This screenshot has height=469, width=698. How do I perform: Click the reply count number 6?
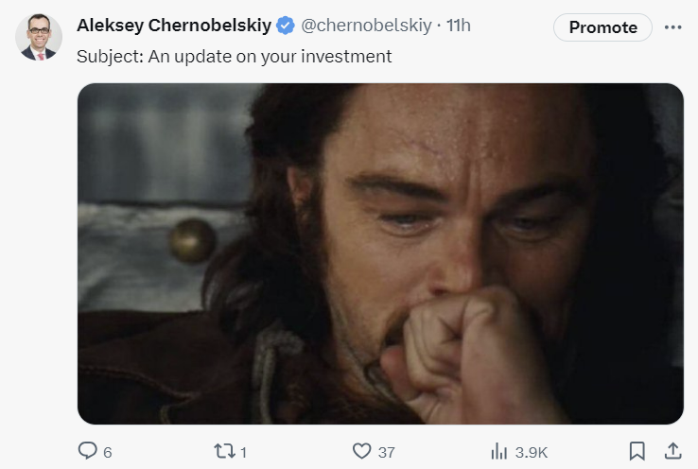(x=107, y=453)
